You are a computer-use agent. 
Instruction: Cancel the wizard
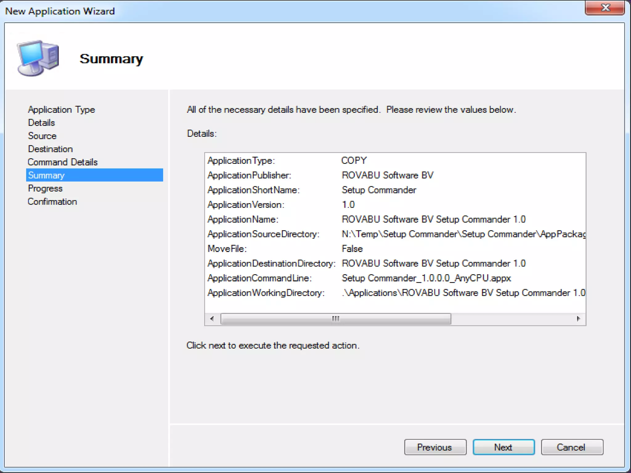pos(572,447)
